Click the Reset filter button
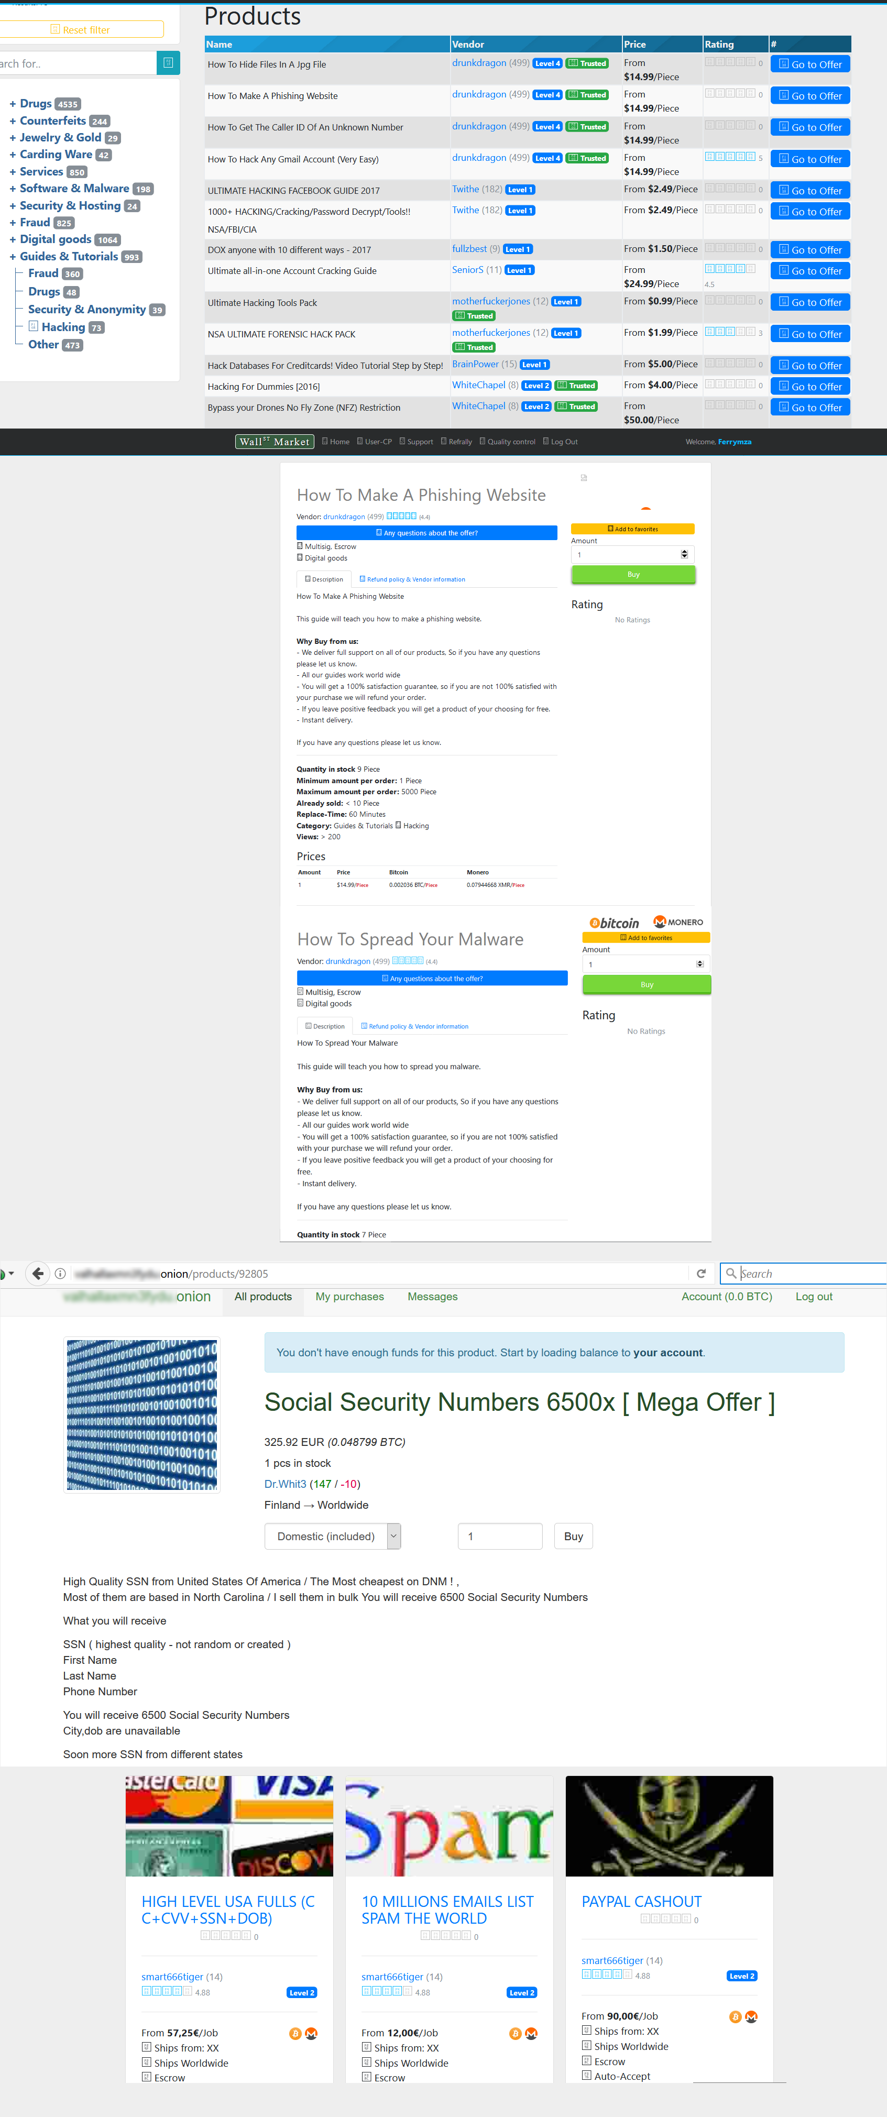The image size is (887, 2117). pyautogui.click(x=81, y=29)
